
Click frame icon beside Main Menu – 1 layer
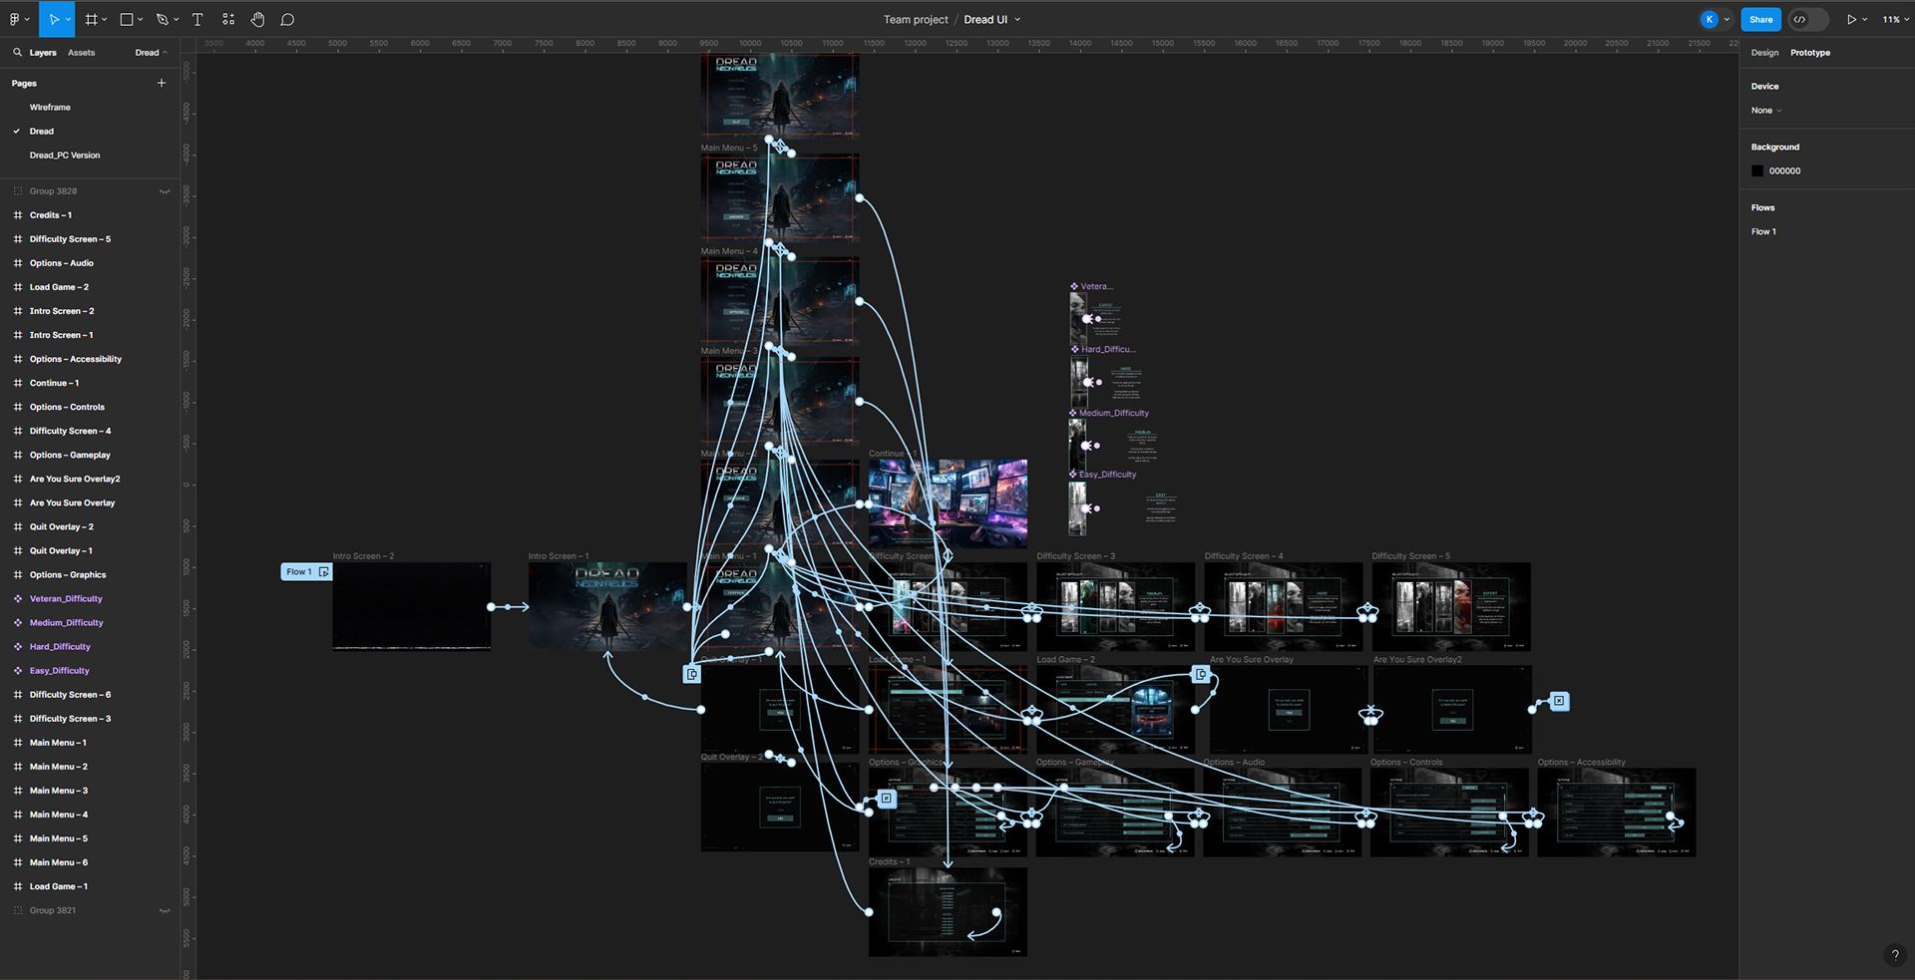point(17,743)
